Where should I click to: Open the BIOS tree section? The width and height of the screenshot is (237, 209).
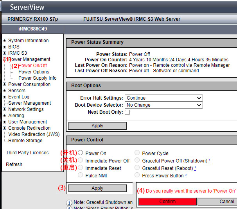(x=14, y=46)
